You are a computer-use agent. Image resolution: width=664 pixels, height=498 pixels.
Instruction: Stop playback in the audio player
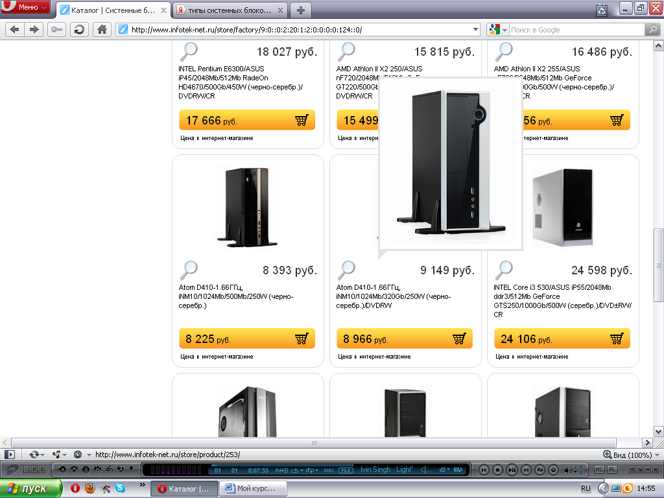[x=497, y=469]
